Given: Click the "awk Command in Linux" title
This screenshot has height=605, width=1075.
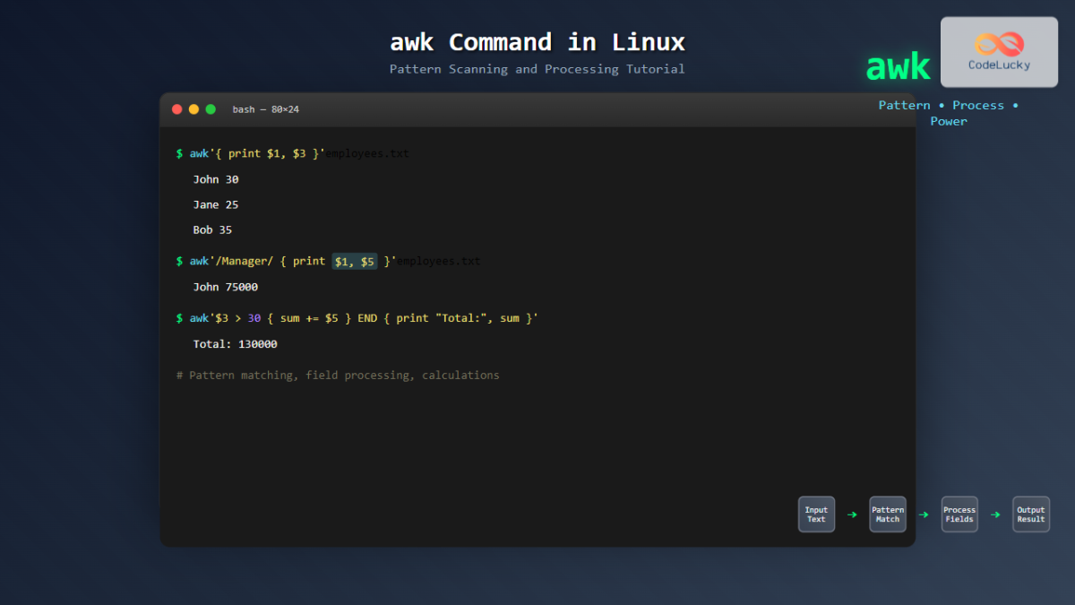Looking at the screenshot, I should [537, 42].
